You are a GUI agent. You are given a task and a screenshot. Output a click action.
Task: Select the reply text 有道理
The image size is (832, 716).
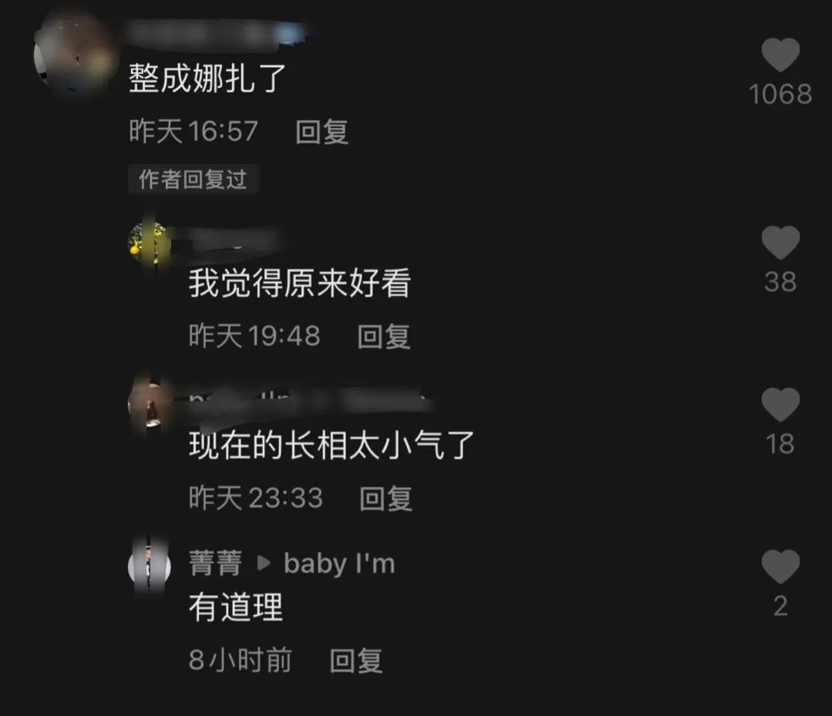[236, 607]
